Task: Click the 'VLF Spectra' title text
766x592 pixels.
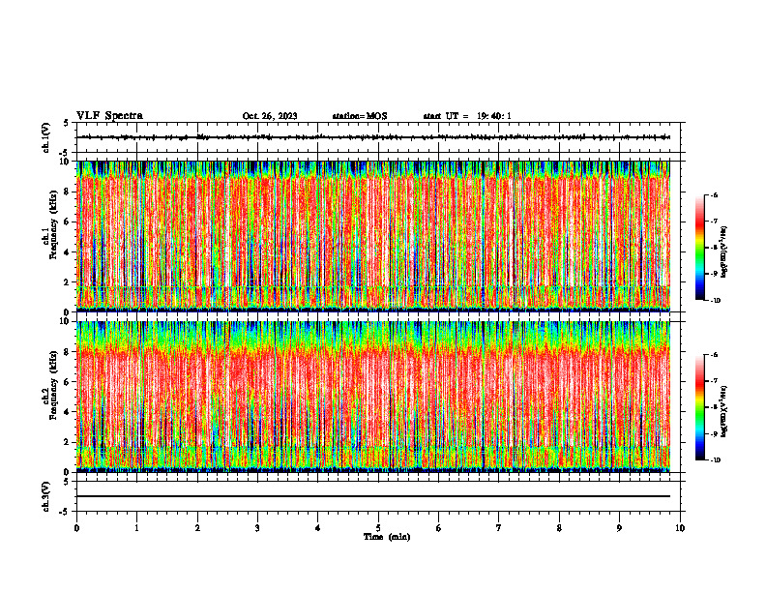Action: coord(109,116)
